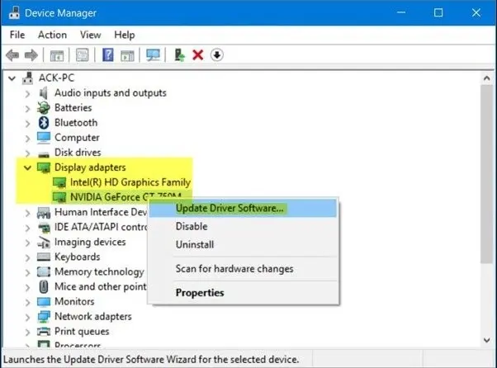Expand the Network adapters node
The width and height of the screenshot is (497, 368).
pyautogui.click(x=27, y=317)
